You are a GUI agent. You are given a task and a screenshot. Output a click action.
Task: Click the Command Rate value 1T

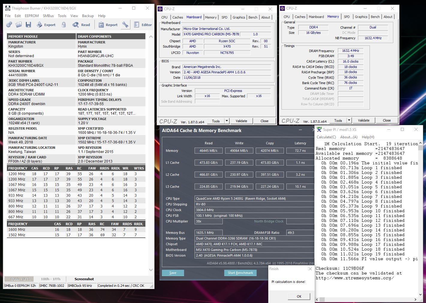tap(350, 88)
